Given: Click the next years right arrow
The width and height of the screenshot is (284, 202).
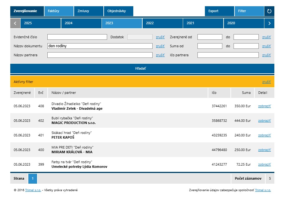Looking at the screenshot, I should tap(269, 23).
